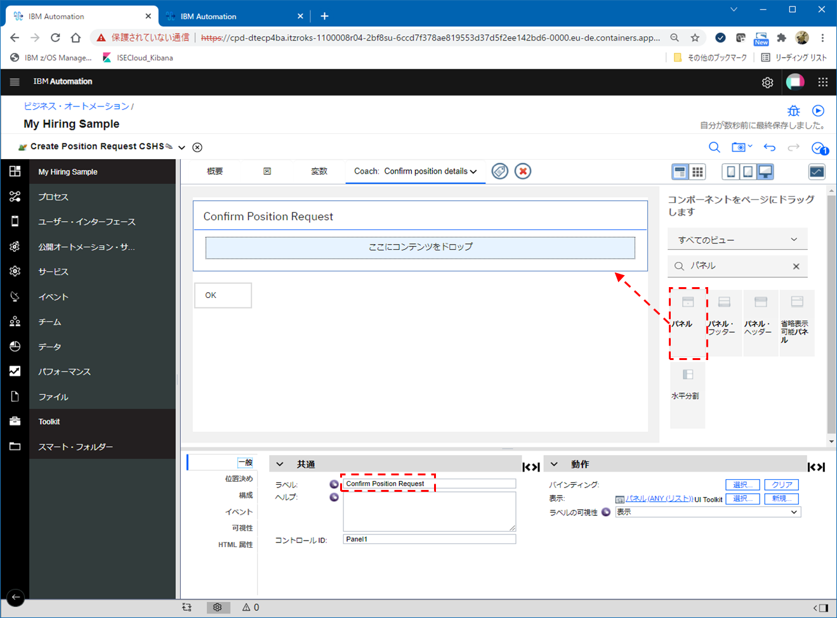837x618 pixels.
Task: Click the debug bug icon
Action: [793, 111]
